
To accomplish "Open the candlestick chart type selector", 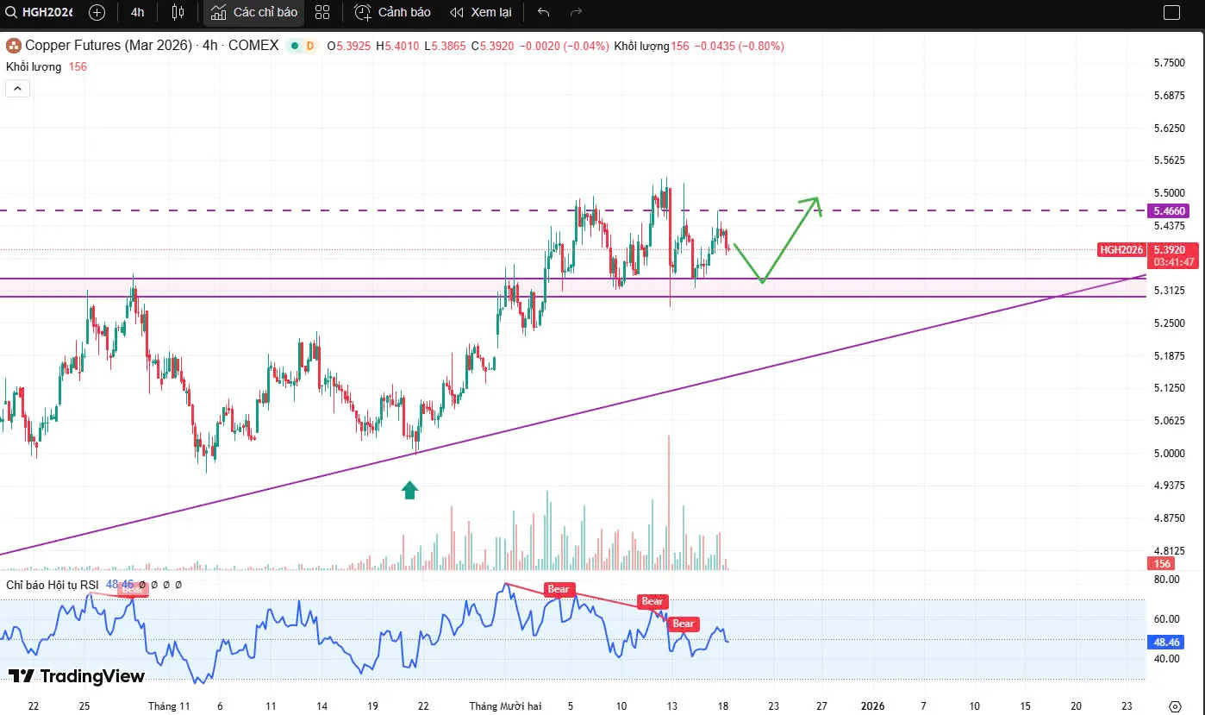I will [x=178, y=12].
